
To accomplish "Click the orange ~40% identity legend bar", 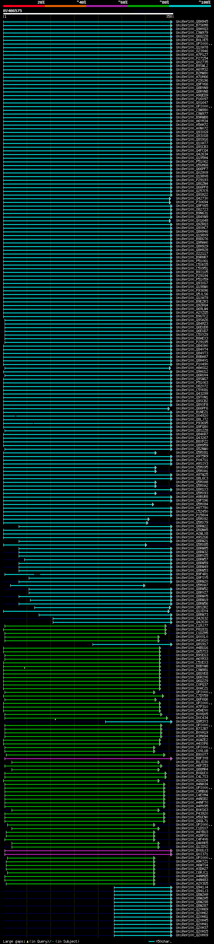I will pos(66,6).
